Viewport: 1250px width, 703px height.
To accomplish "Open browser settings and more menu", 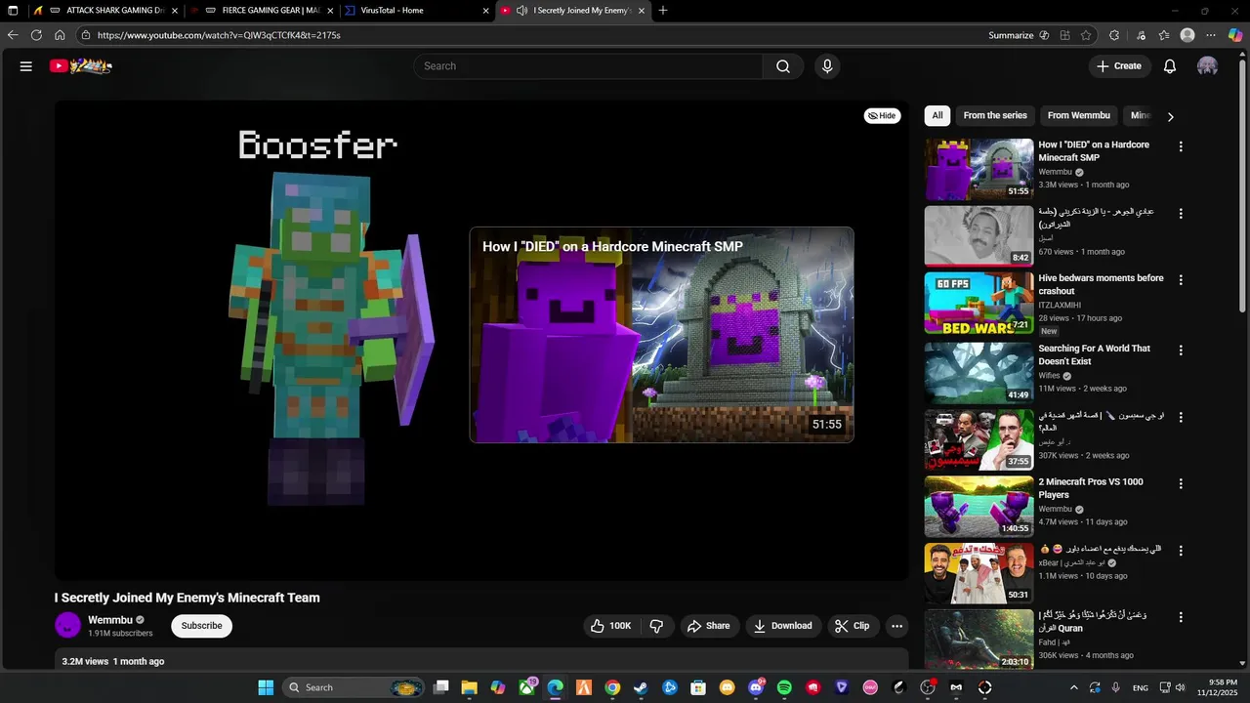I will [1212, 35].
